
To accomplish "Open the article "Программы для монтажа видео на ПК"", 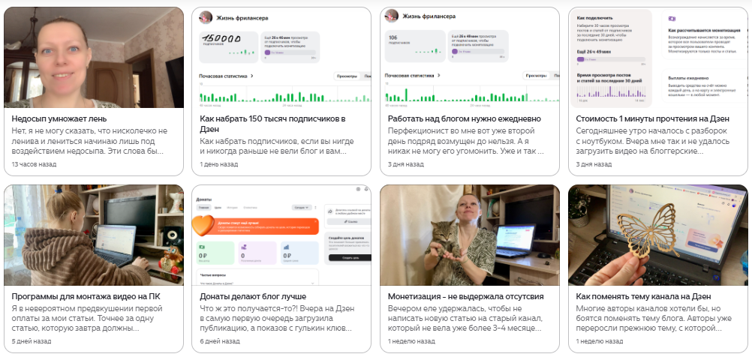I will pyautogui.click(x=86, y=296).
